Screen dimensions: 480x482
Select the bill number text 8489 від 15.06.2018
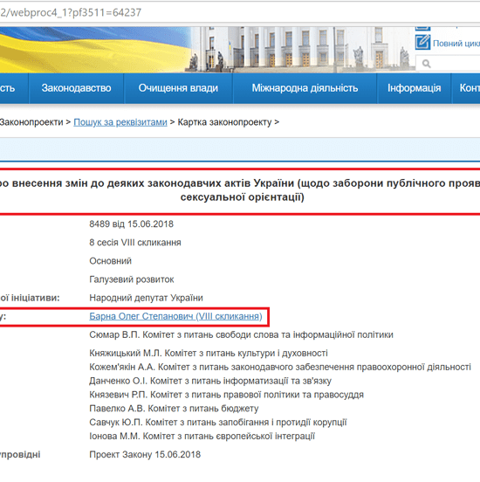(x=131, y=224)
